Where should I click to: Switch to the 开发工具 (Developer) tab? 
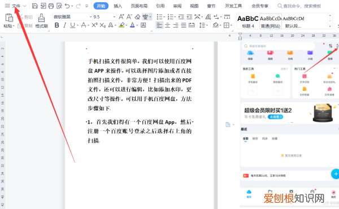[233, 6]
